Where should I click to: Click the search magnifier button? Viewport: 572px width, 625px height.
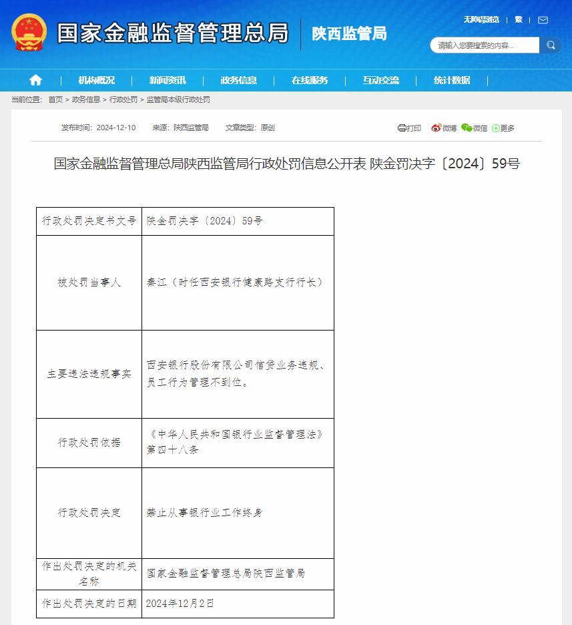click(551, 45)
